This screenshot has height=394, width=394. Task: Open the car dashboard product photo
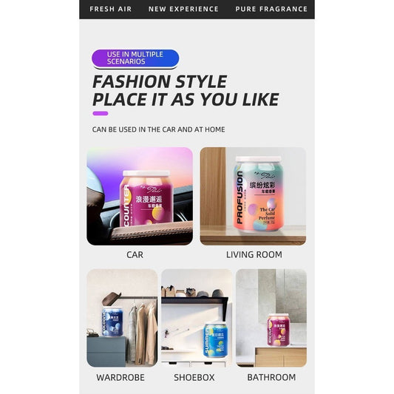[140, 196]
